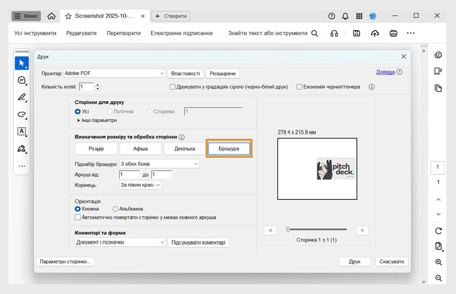Open Піднабір брошури dropdown
Image resolution: width=456 pixels, height=294 pixels.
point(159,164)
